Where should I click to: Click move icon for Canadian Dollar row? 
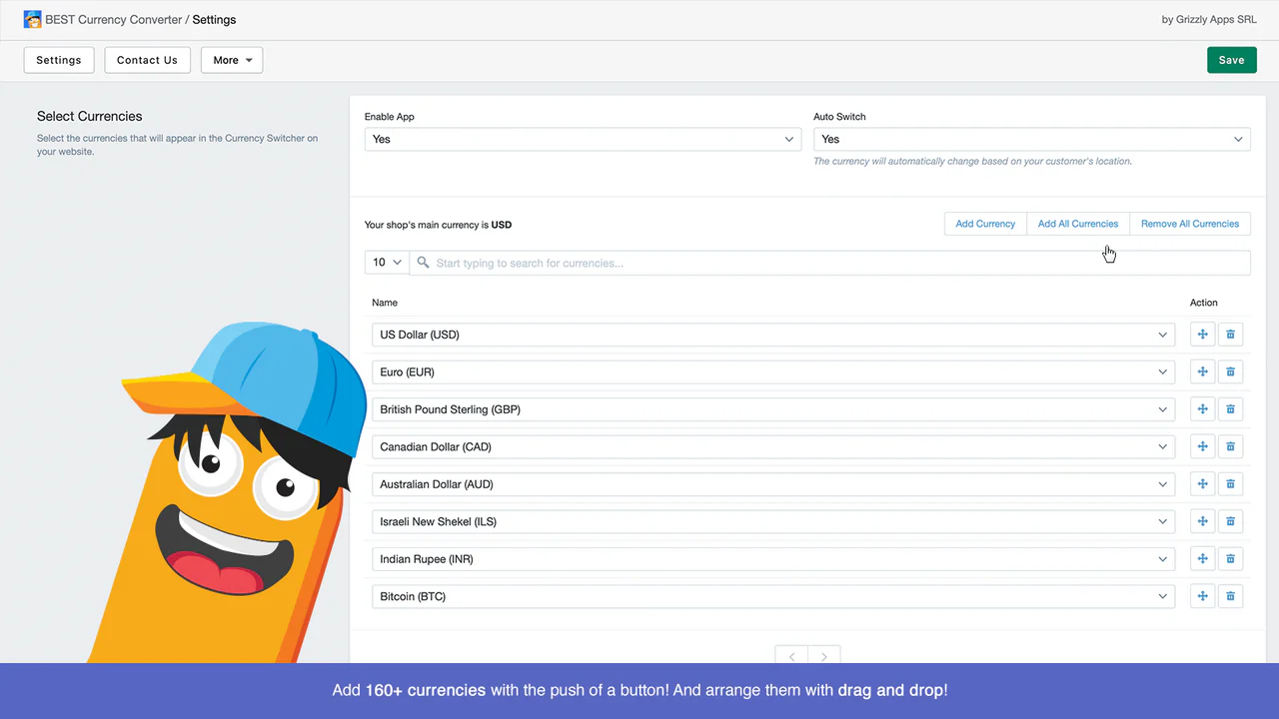coord(1202,446)
